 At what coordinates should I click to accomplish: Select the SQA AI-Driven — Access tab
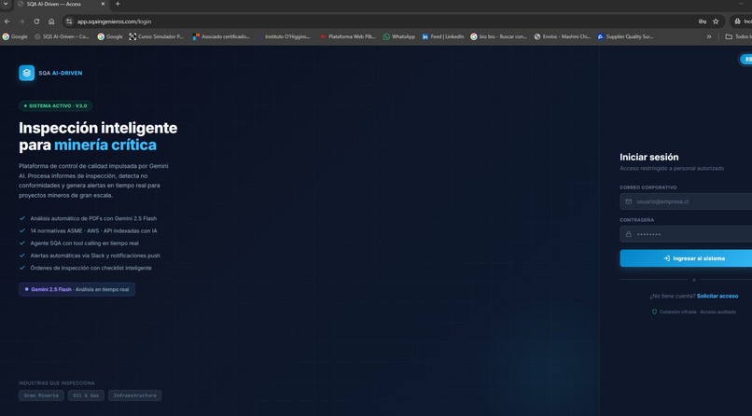62,4
